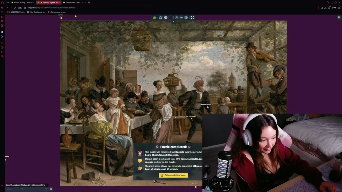Open browser search icon at top right
342x192 pixels.
click(328, 2)
